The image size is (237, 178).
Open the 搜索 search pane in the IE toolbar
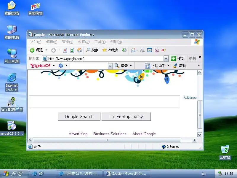92,50
